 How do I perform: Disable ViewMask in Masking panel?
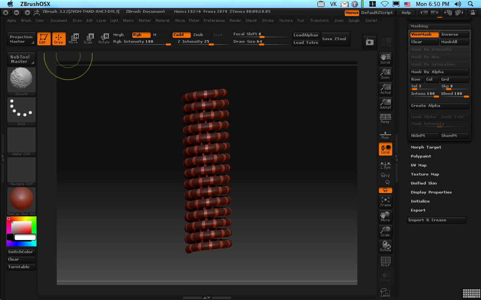coord(424,34)
